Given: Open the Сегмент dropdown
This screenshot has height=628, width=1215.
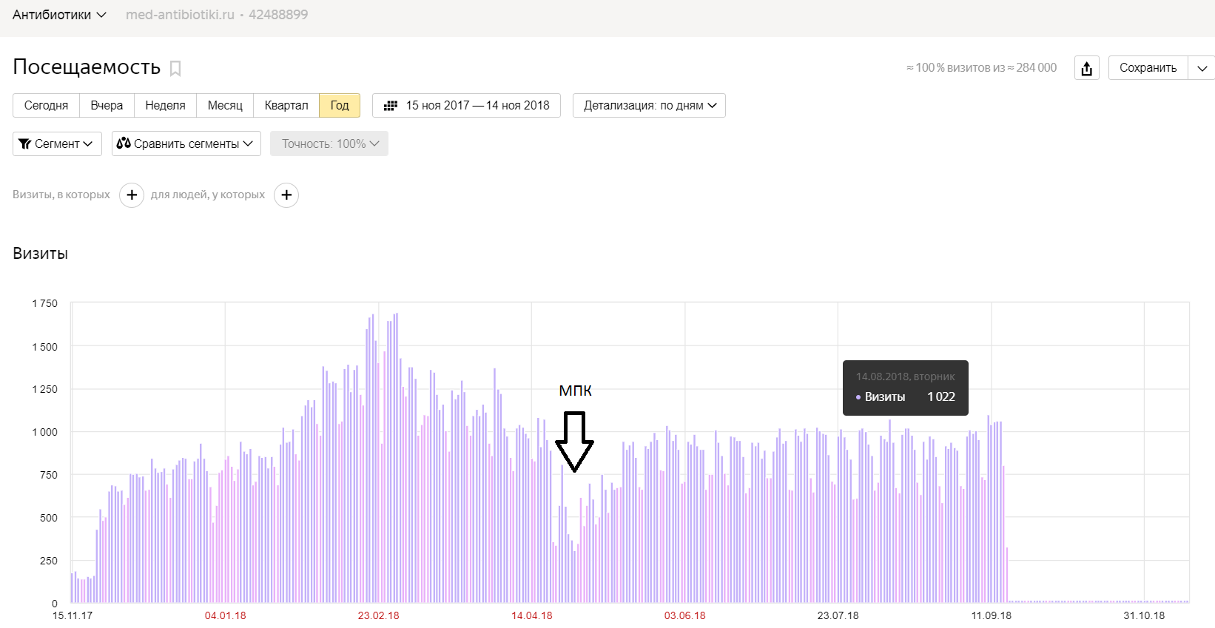Looking at the screenshot, I should 57,144.
